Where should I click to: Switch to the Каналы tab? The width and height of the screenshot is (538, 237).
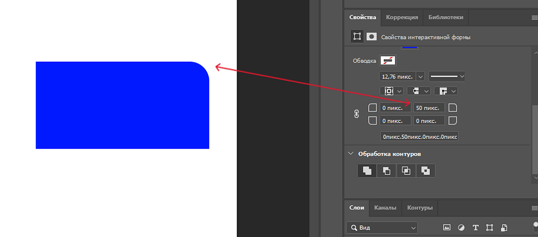385,208
